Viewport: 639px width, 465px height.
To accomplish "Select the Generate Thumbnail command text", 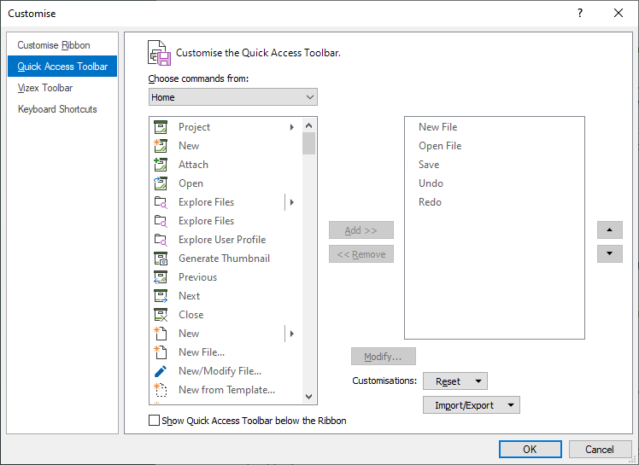I will (x=224, y=259).
